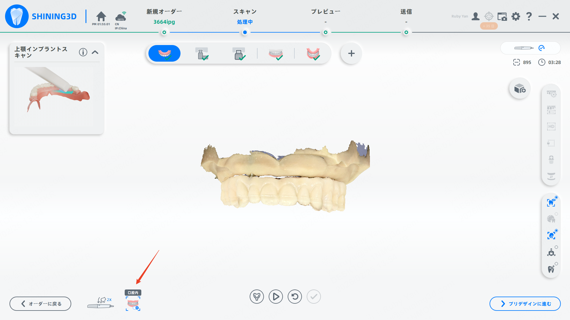Toggle the AI tooth recognition option
570x320 pixels.
coord(551,203)
